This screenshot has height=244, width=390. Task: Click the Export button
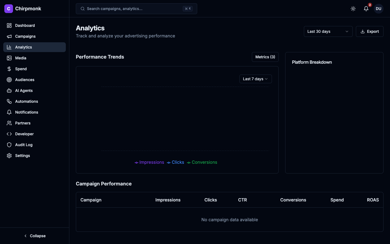click(369, 31)
